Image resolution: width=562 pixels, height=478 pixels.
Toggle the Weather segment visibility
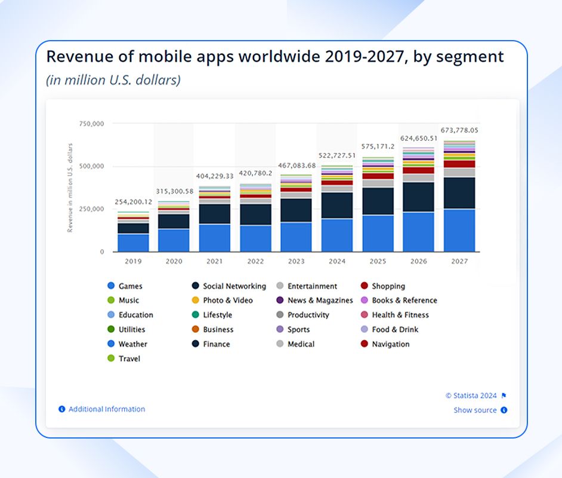coord(111,344)
